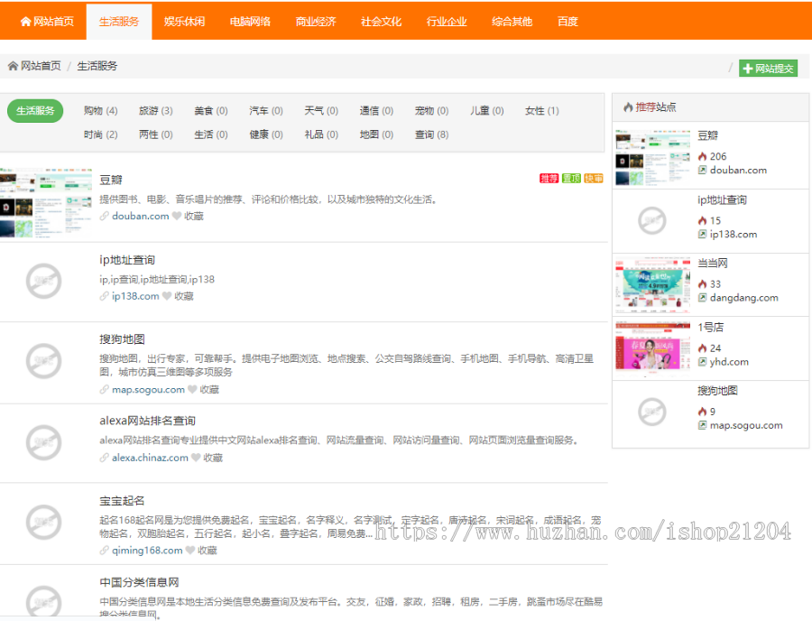Viewport: 812px width, 621px height.
Task: Filter by 旅游 (3) category
Action: pyautogui.click(x=156, y=111)
